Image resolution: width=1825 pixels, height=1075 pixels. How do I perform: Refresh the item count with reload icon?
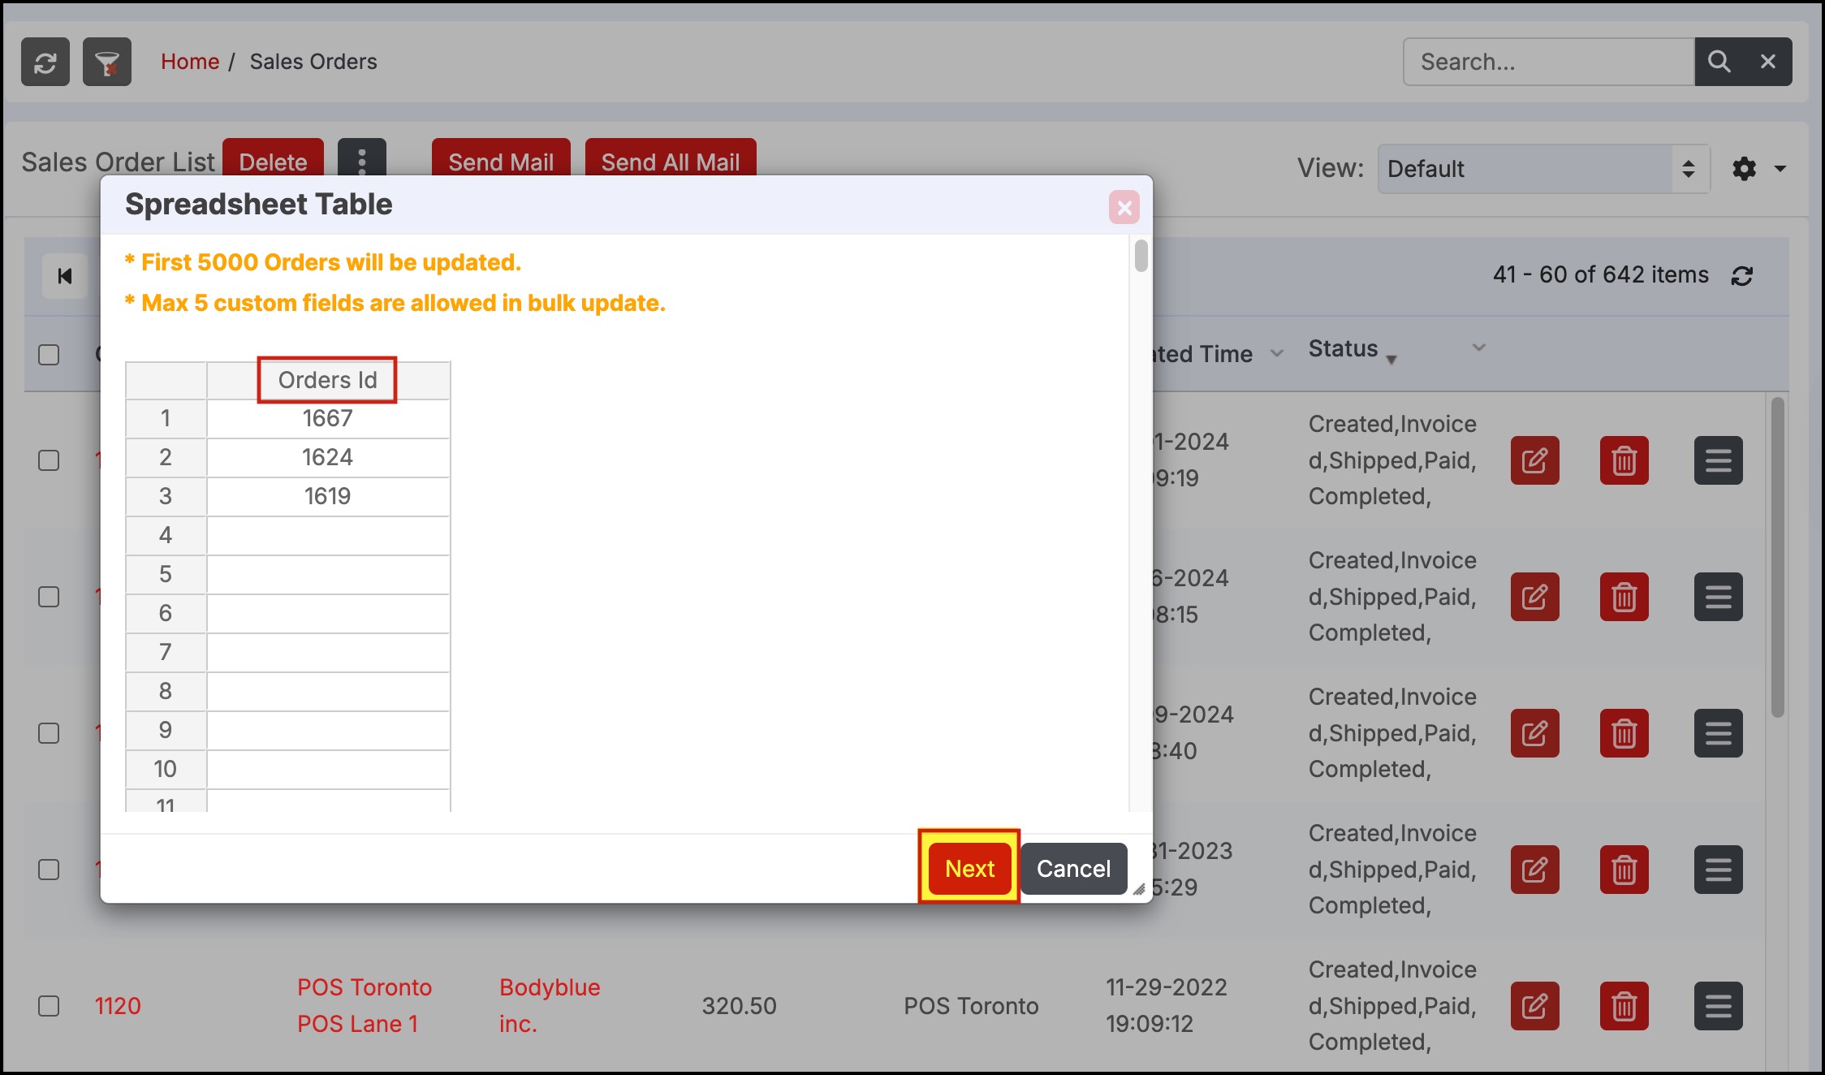click(x=1741, y=276)
